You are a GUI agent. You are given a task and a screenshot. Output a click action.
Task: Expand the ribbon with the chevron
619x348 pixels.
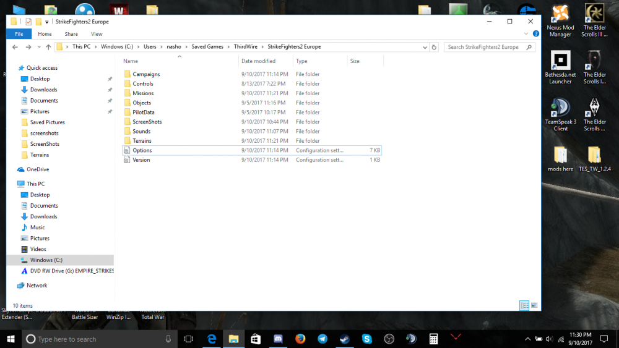[526, 34]
